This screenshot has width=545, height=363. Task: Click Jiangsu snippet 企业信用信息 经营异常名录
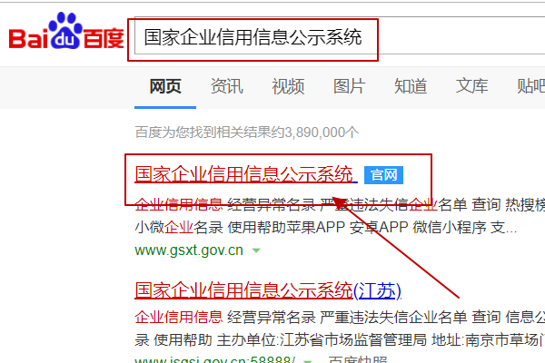(225, 317)
